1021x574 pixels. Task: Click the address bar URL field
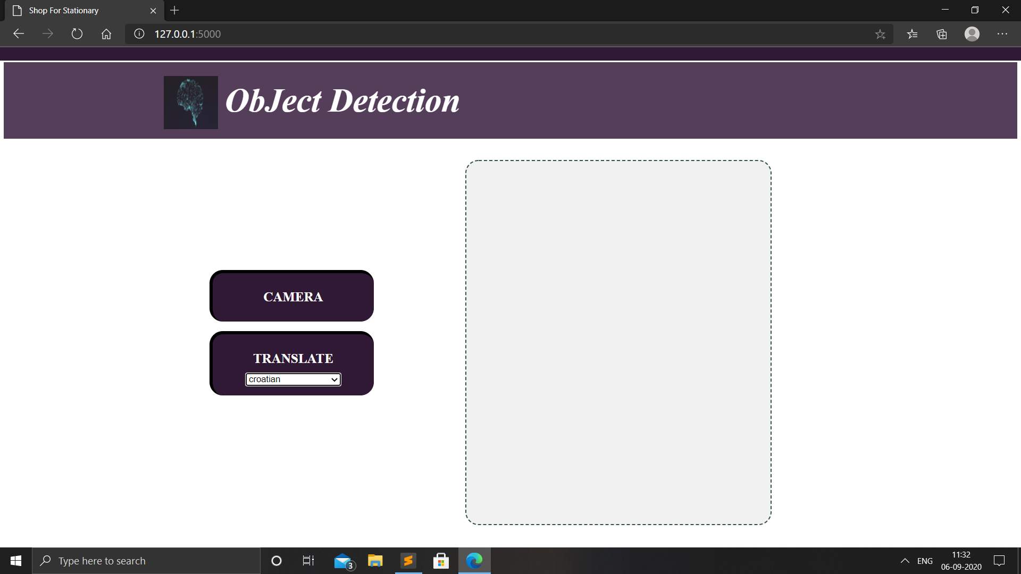479,34
